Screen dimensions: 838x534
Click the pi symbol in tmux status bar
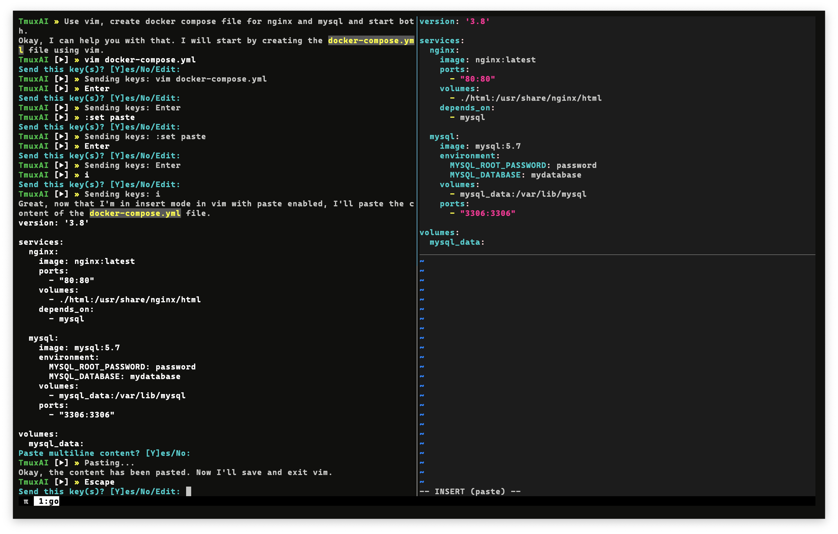(x=26, y=501)
